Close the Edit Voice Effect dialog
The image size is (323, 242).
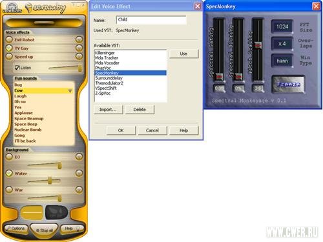point(198,6)
